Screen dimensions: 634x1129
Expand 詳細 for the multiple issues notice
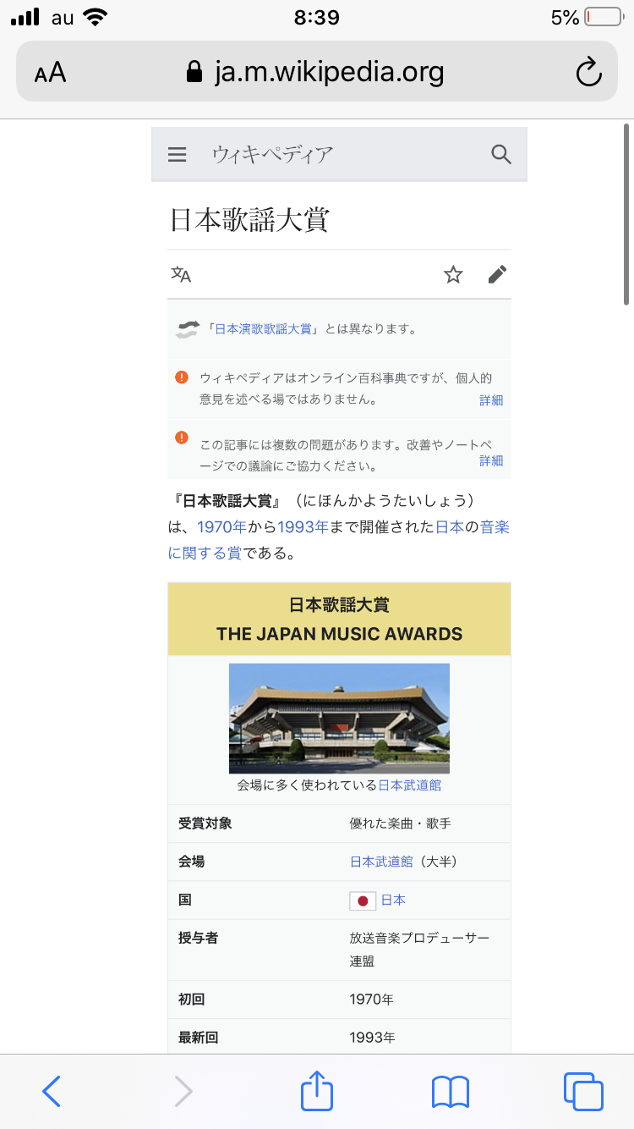[x=491, y=460]
